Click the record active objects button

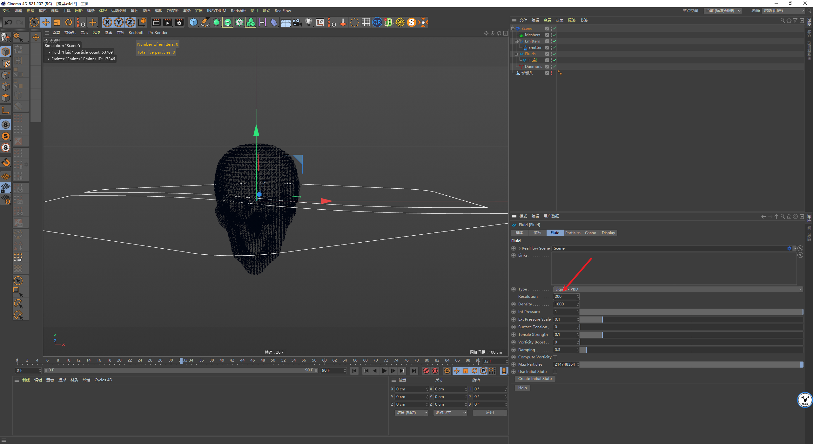(426, 371)
